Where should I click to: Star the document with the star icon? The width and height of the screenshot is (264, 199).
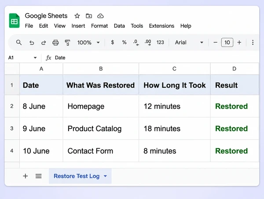click(77, 16)
